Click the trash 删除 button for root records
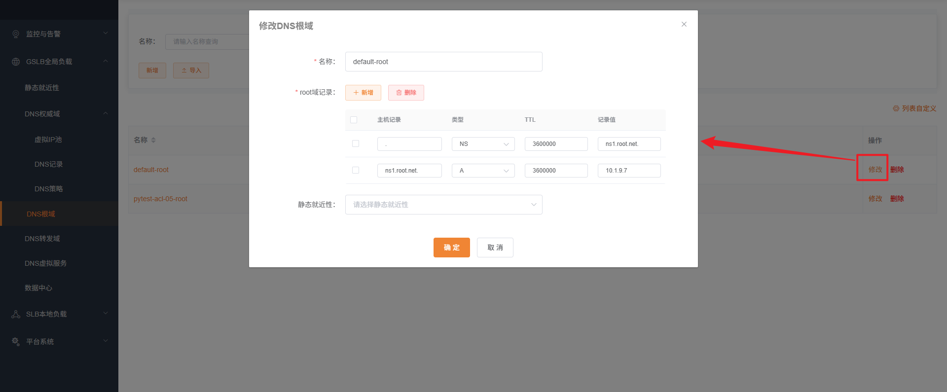 (x=406, y=93)
